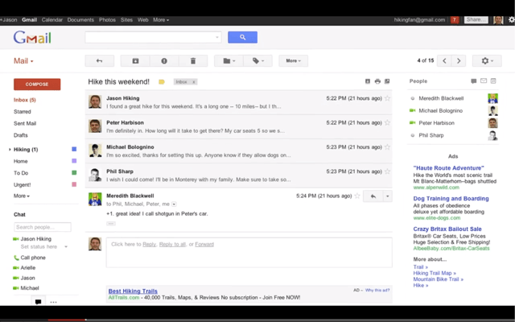This screenshot has height=322, width=515.
Task: Show trimmed content ellipsis button
Action: pyautogui.click(x=111, y=224)
